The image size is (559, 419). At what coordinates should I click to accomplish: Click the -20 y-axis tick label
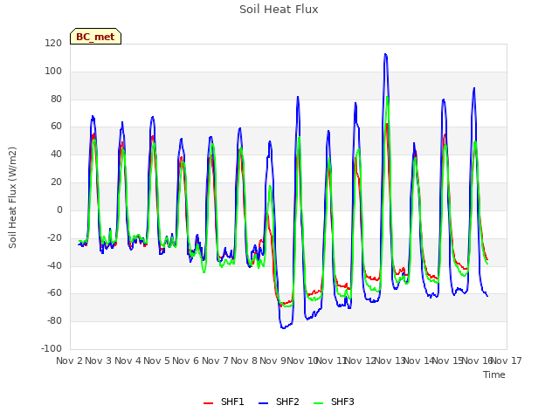click(x=54, y=237)
